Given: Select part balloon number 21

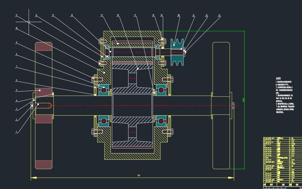Looking at the screenshot, I should coord(194,15).
